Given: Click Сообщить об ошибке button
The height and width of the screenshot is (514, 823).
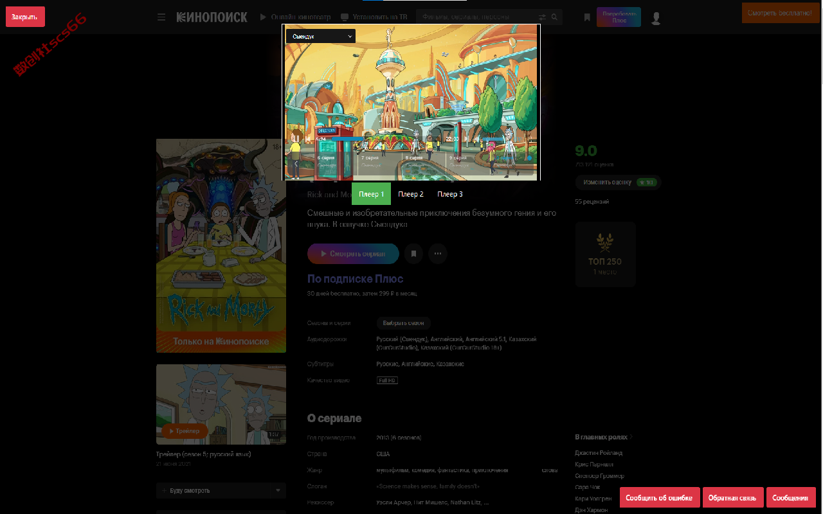Looking at the screenshot, I should tap(659, 498).
